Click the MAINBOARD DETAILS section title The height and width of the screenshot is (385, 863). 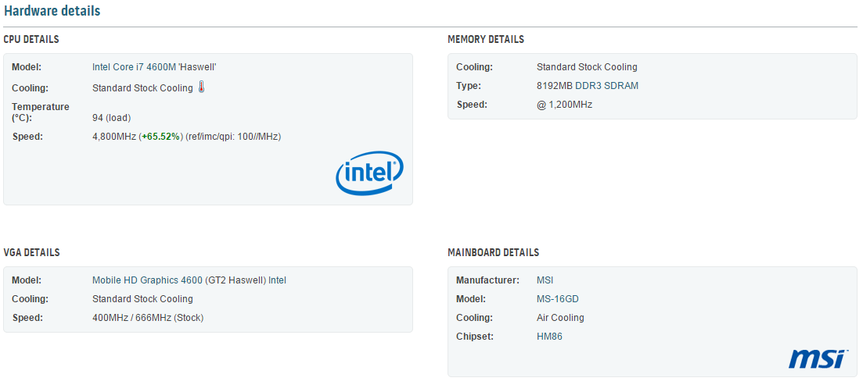coord(493,252)
